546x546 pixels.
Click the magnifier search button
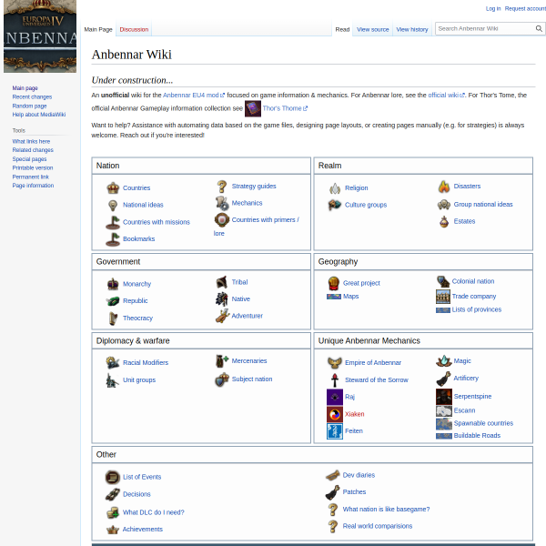(539, 28)
